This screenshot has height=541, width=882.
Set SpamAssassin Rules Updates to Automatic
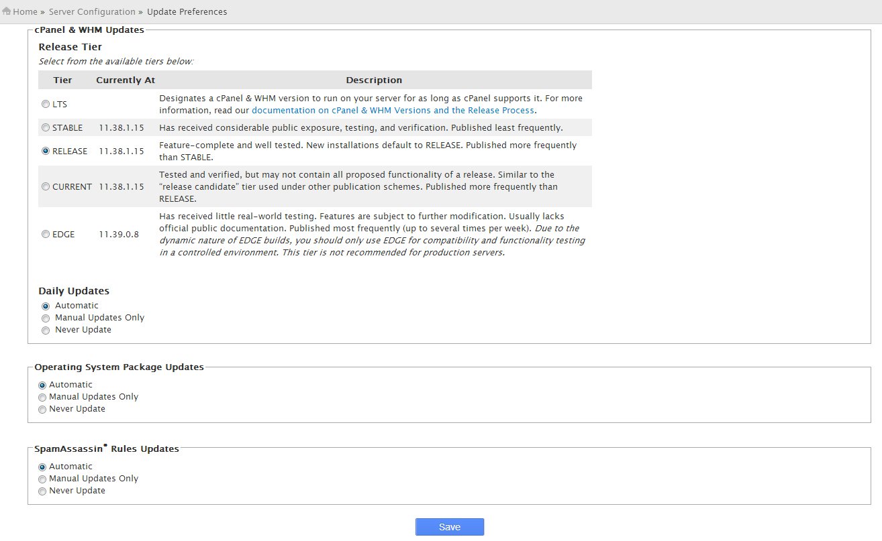[42, 467]
